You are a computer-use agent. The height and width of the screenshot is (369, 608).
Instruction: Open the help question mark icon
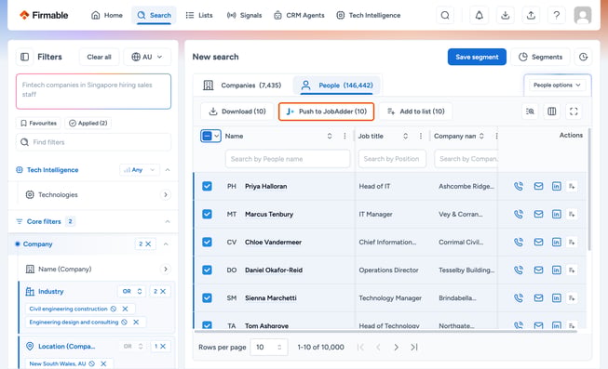tap(557, 16)
